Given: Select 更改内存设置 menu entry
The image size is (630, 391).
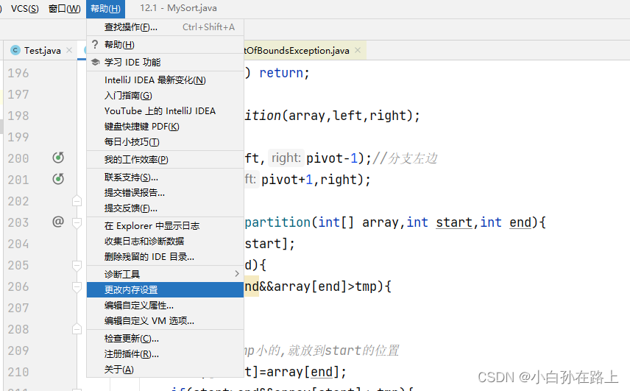Looking at the screenshot, I should tap(165, 289).
